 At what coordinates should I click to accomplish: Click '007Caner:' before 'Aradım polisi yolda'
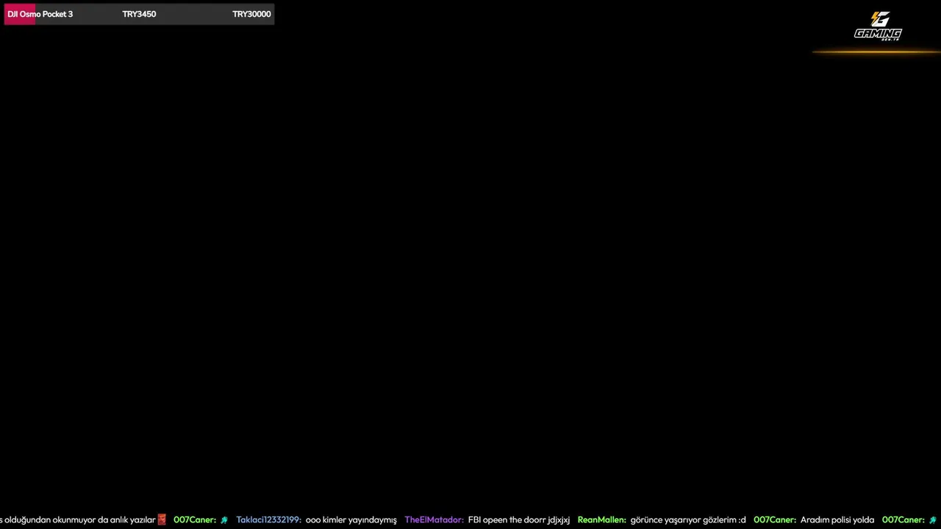coord(774,519)
